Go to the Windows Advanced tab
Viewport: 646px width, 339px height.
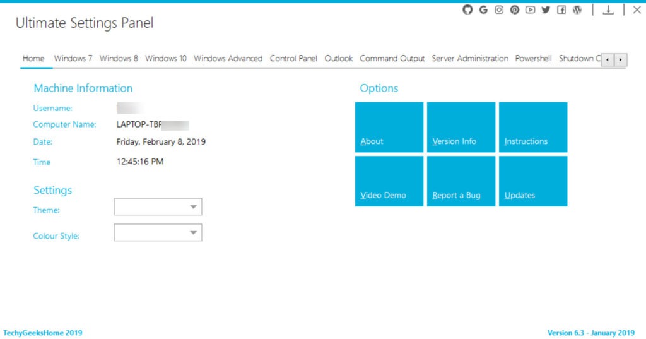tap(228, 59)
